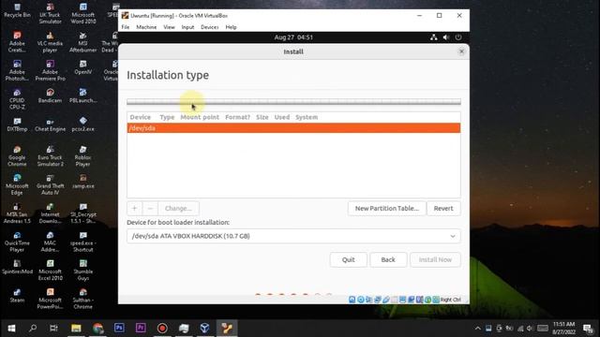Click the disk usage bar above partition table

click(293, 102)
